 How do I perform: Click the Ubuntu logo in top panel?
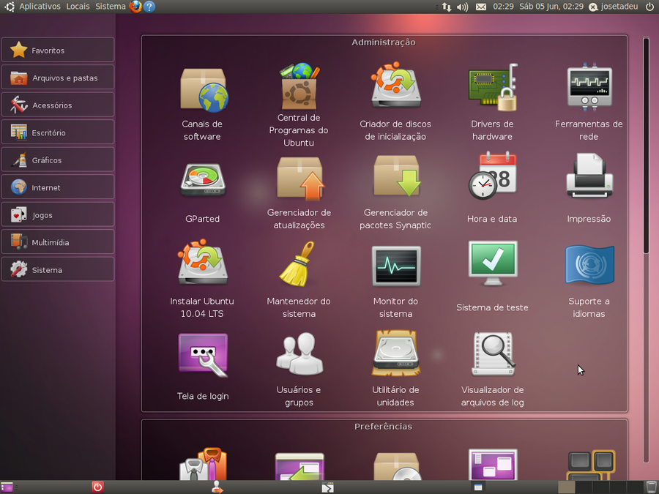click(10, 7)
